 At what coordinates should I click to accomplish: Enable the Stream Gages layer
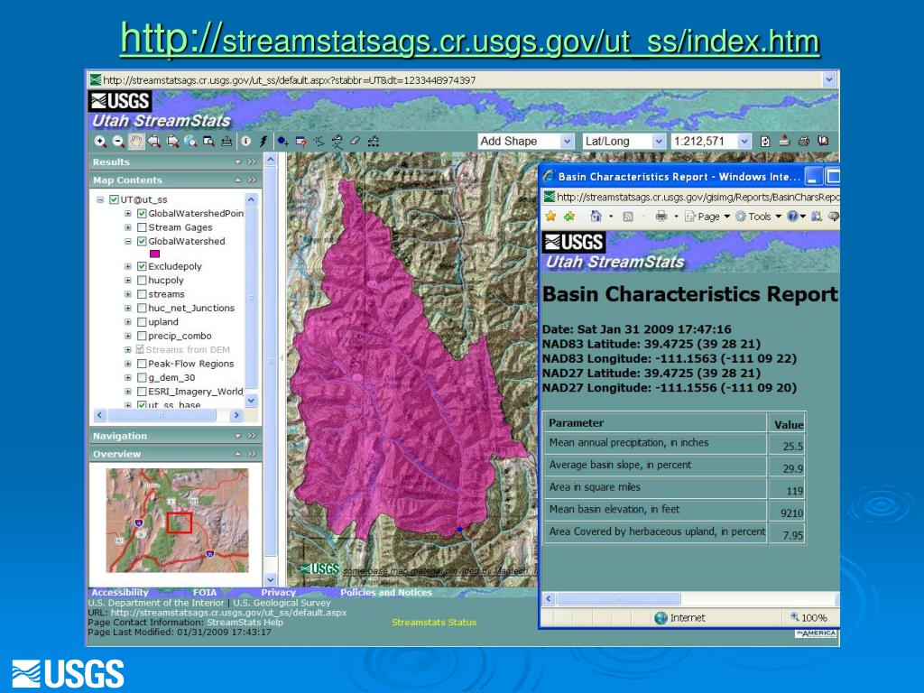pos(142,227)
